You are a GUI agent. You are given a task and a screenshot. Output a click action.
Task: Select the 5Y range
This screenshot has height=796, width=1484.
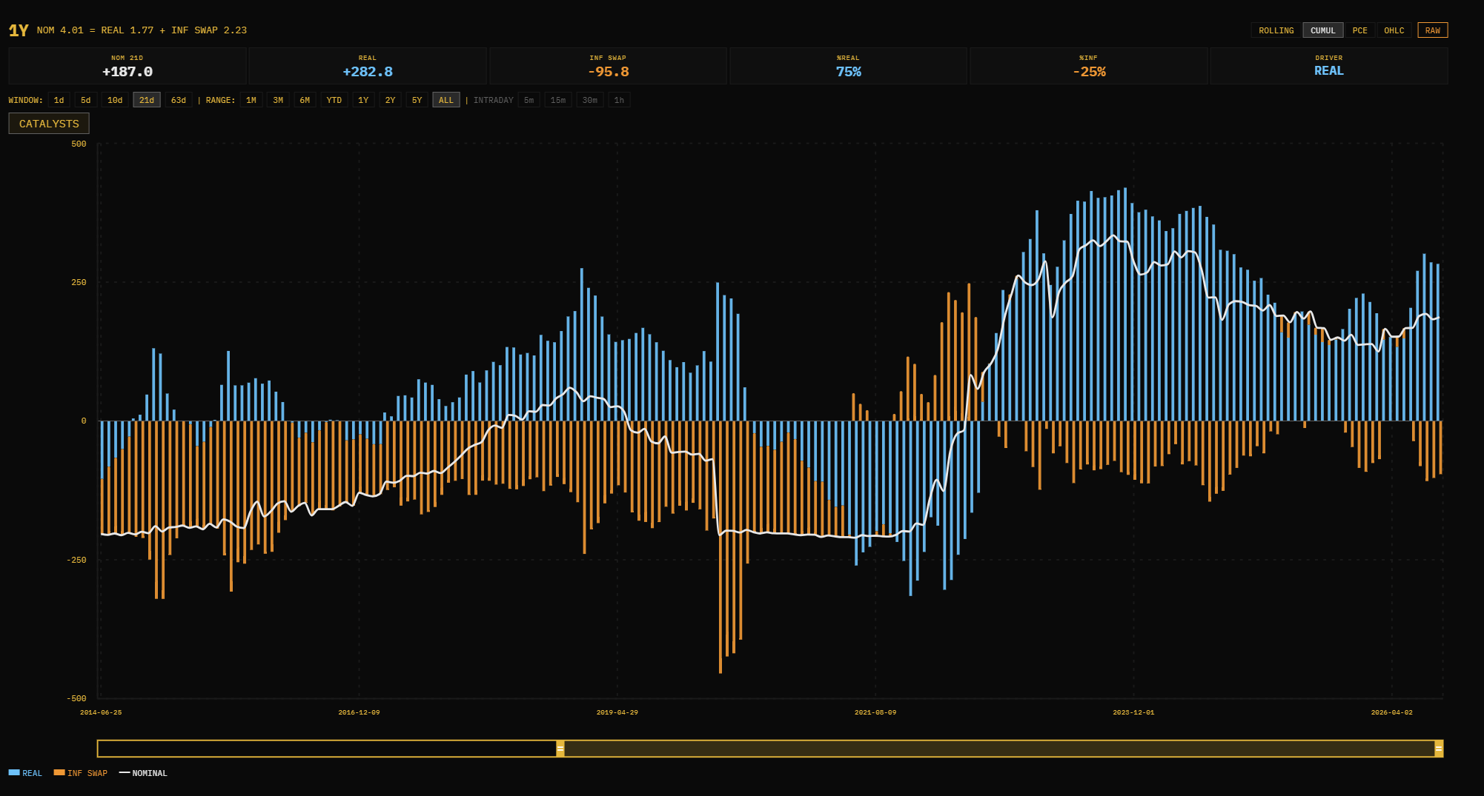coord(417,100)
